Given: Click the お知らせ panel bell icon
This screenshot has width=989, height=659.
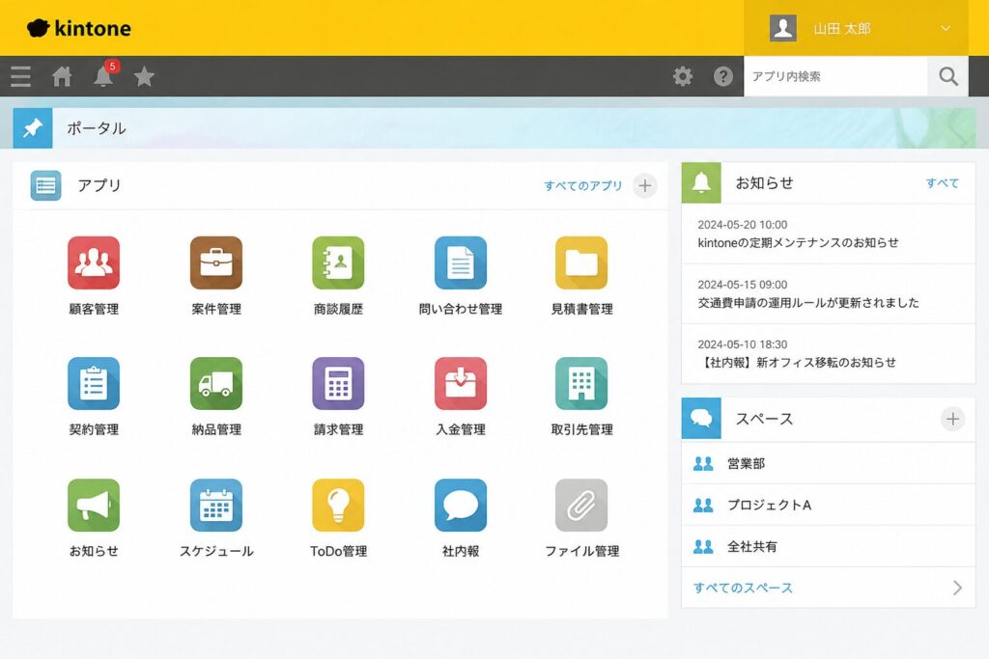Looking at the screenshot, I should point(701,182).
